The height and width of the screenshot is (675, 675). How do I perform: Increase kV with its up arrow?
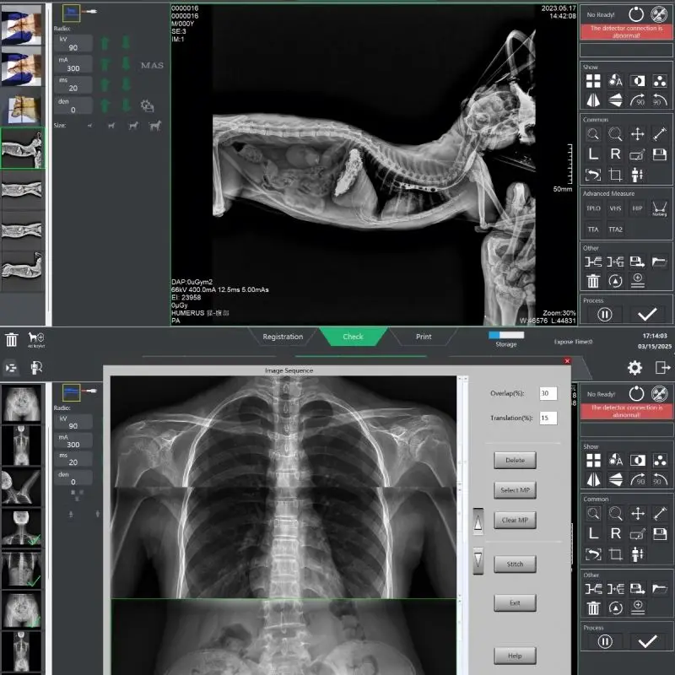(105, 43)
